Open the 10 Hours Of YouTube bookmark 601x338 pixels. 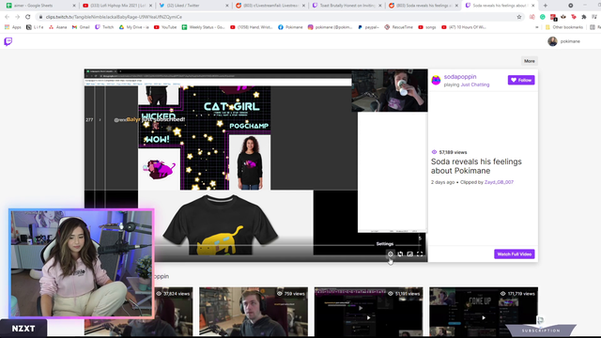(464, 27)
